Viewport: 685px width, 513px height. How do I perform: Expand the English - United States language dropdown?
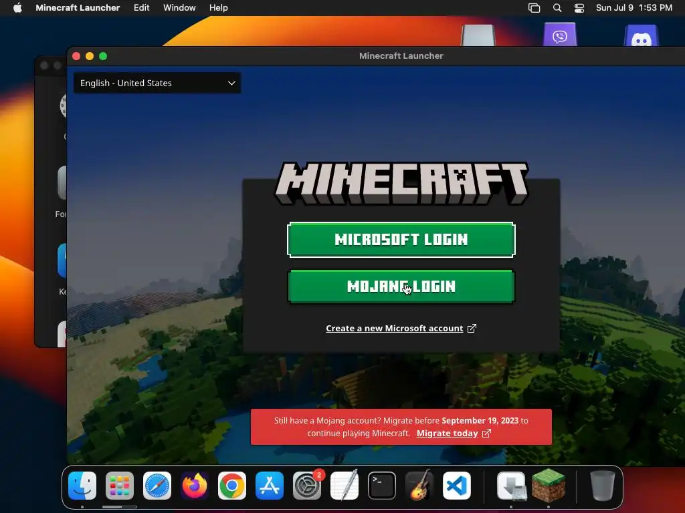[x=157, y=83]
